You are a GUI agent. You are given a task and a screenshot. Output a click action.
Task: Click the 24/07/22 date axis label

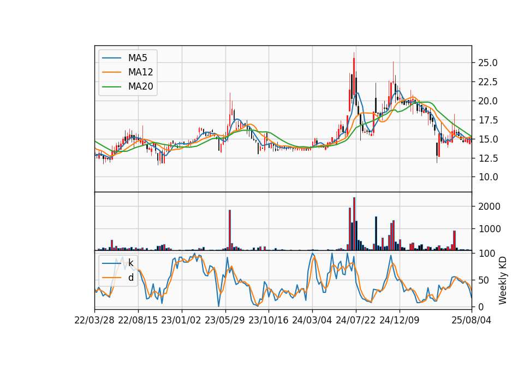(355, 320)
